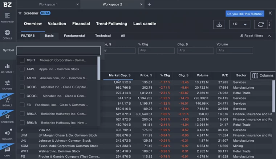This screenshot has height=159, width=276.
Task: Select the AMZN Amazon.com checkbox
Action: pyautogui.click(x=22, y=78)
